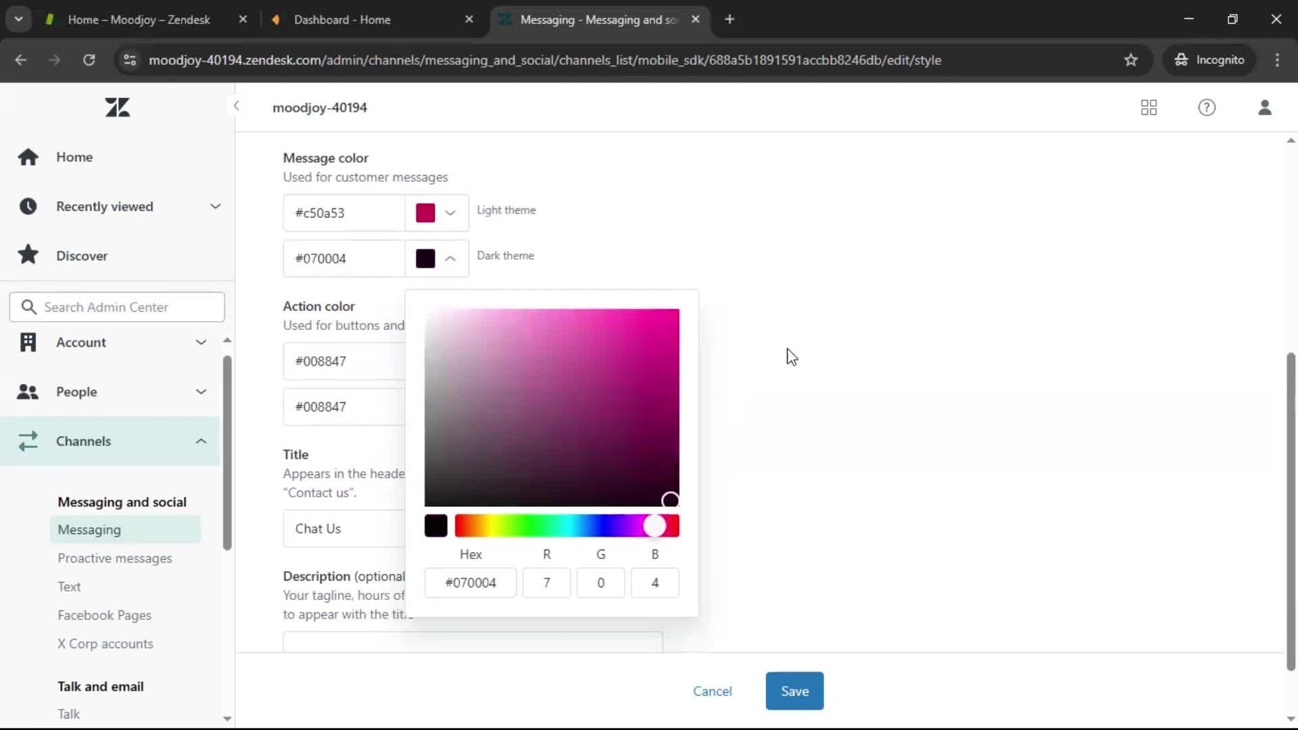Click the Recently viewed clock icon
Image resolution: width=1298 pixels, height=730 pixels.
28,206
